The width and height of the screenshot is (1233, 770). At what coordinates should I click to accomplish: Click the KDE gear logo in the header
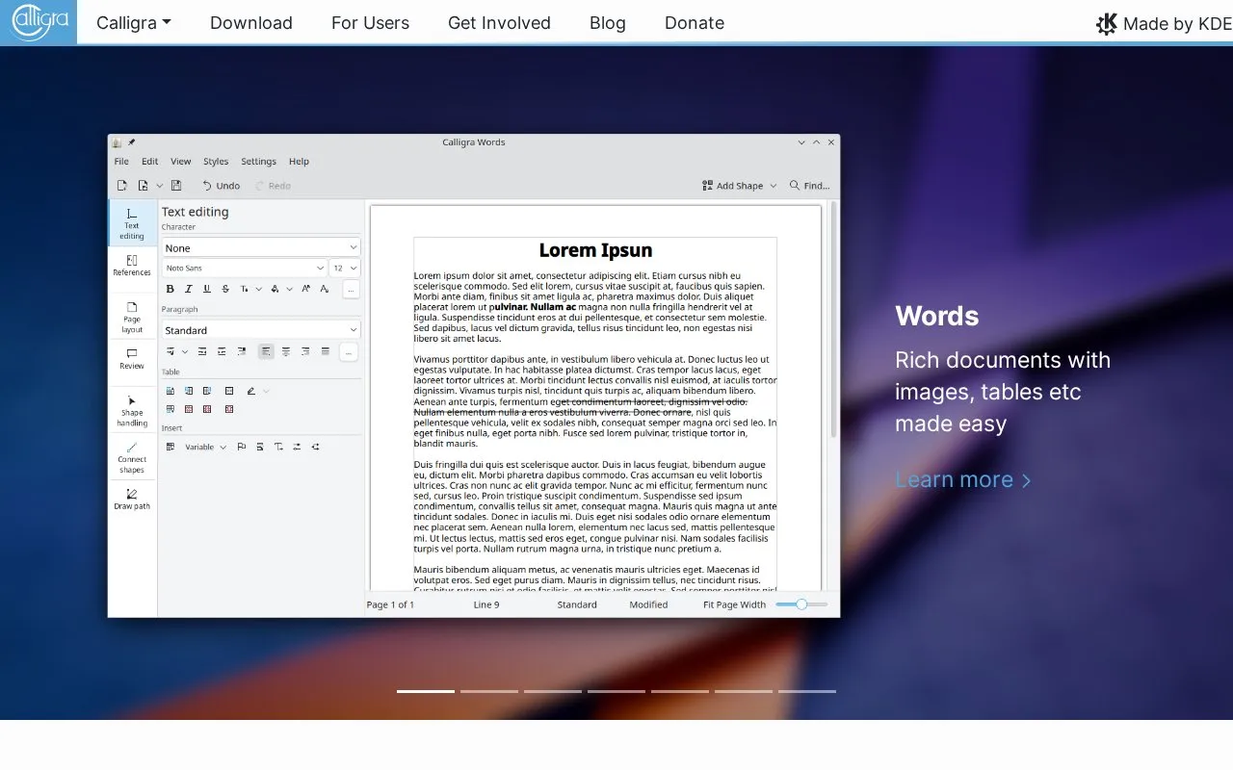1107,23
